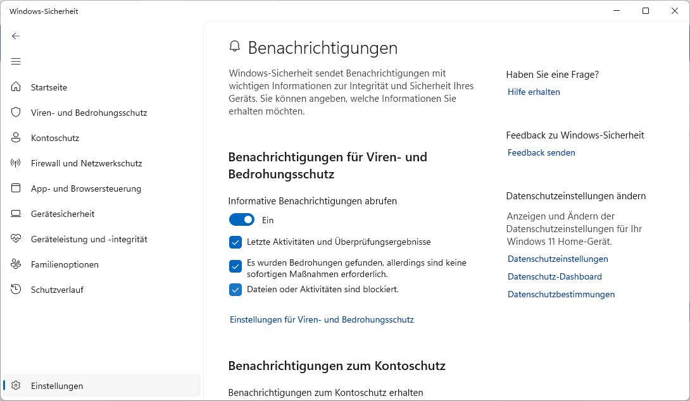Click the Benachrichtigungen page heading
Image resolution: width=690 pixels, height=401 pixels.
click(x=323, y=48)
